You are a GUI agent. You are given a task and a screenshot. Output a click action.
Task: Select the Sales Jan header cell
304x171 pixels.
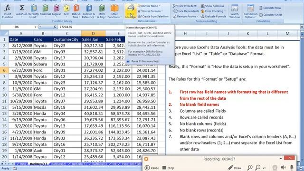tap(93, 39)
